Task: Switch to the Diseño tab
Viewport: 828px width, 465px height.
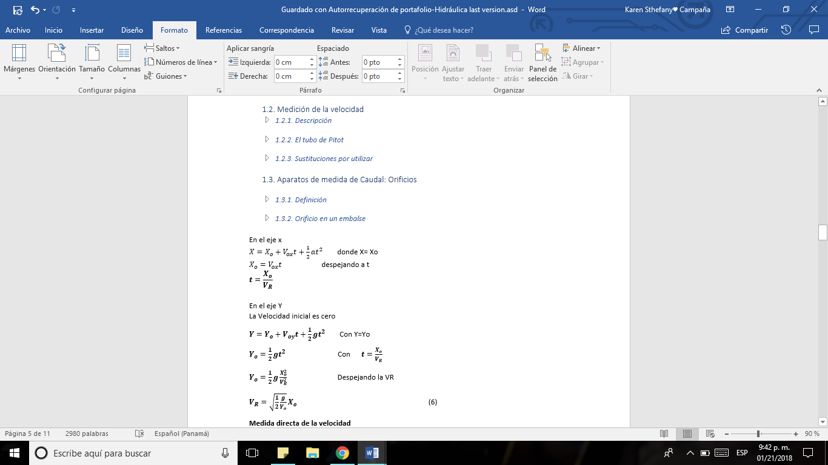Action: 132,30
